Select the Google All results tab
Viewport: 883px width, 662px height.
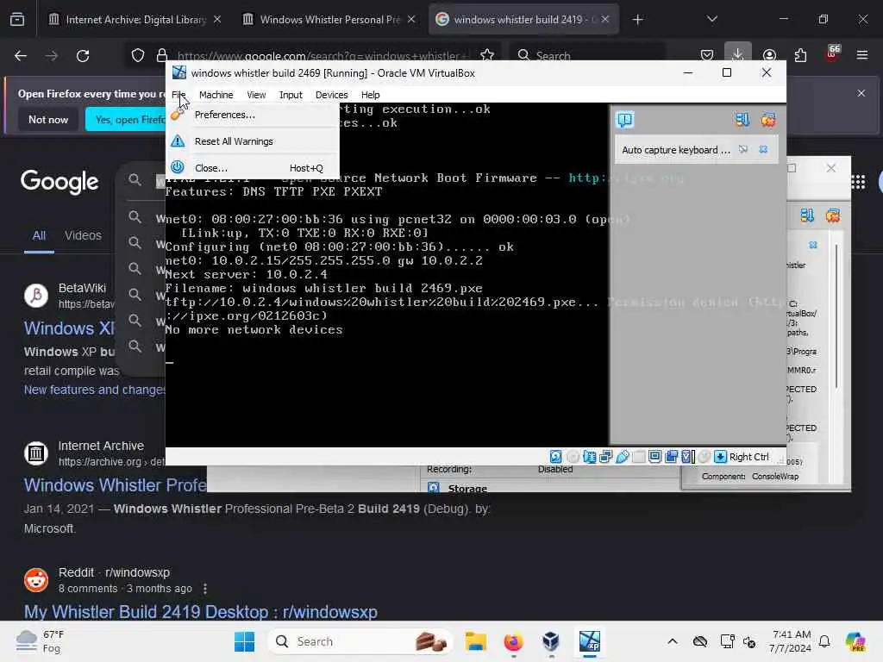pyautogui.click(x=39, y=235)
